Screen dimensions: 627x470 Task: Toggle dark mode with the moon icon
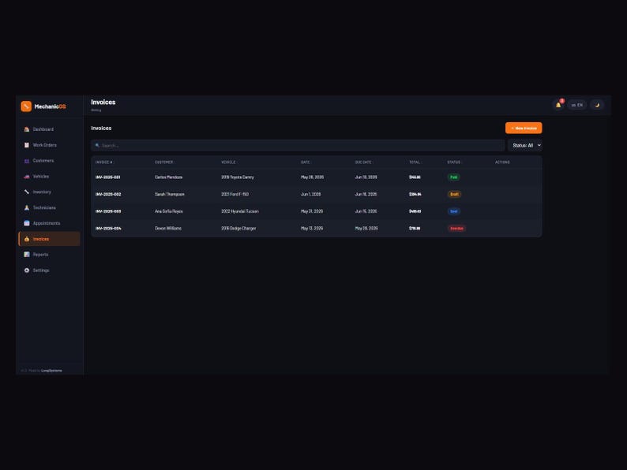pyautogui.click(x=597, y=105)
